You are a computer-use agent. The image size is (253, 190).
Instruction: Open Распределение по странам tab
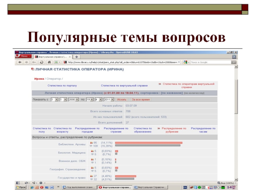click(116, 130)
